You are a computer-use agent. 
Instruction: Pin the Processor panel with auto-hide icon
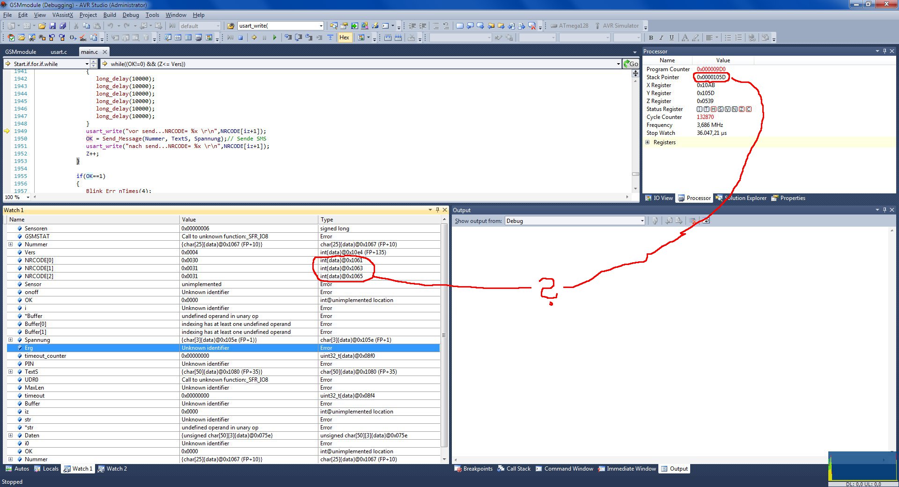884,51
